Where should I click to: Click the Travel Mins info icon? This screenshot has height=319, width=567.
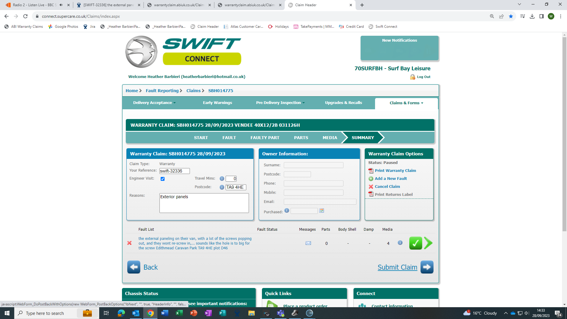[222, 179]
